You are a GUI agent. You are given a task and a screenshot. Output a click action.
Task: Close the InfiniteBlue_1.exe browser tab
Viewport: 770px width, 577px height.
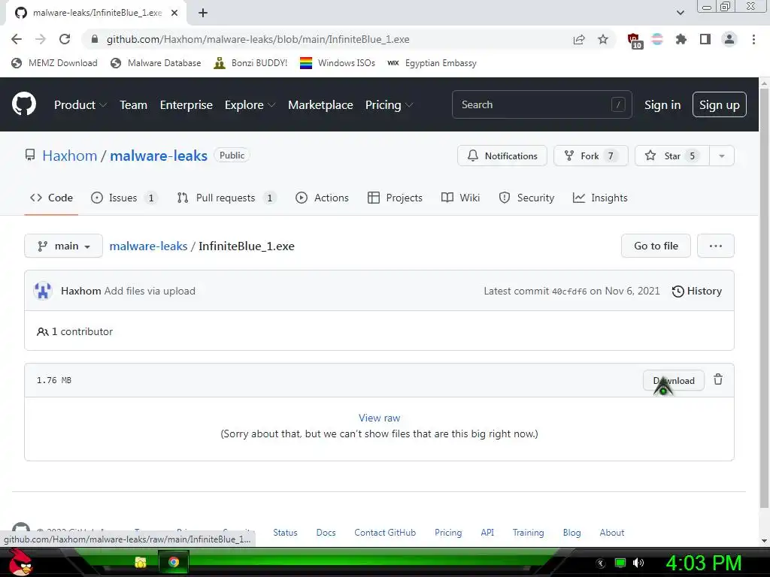[x=174, y=13]
